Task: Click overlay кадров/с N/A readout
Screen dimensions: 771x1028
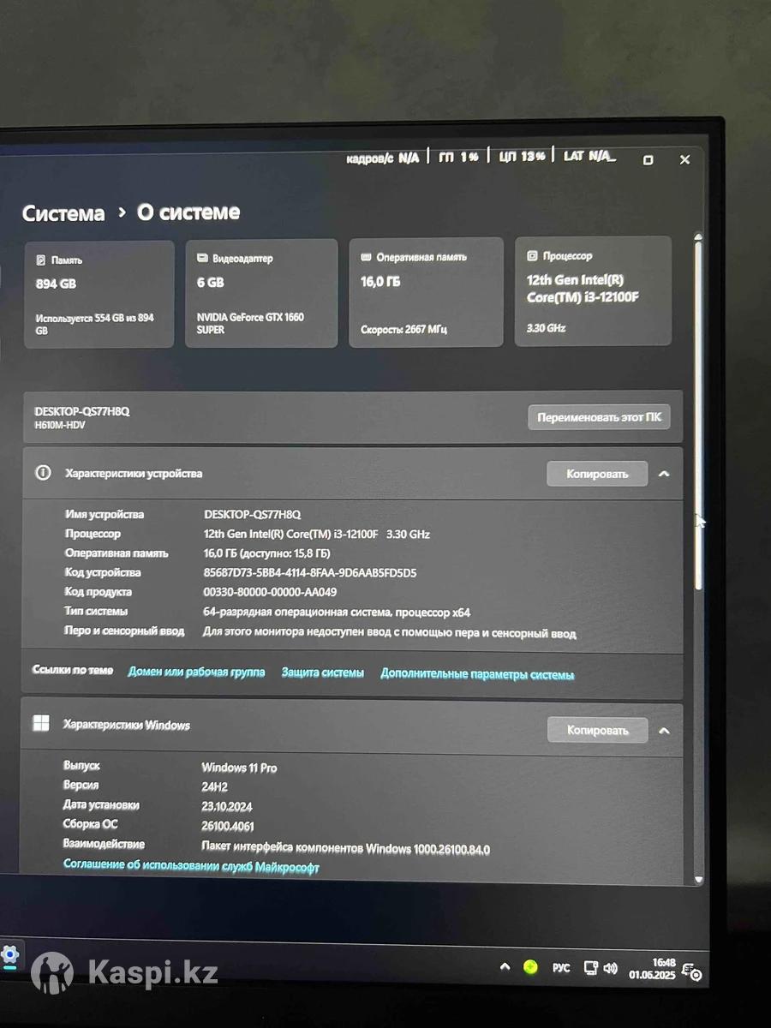Action: (x=383, y=158)
